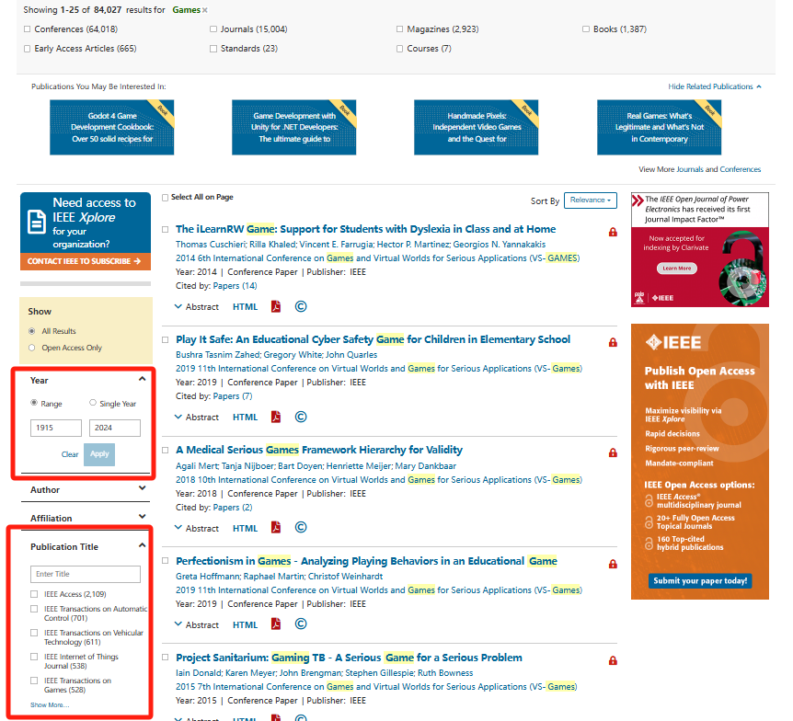Collapse the Year filter section
793x721 pixels.
142,379
